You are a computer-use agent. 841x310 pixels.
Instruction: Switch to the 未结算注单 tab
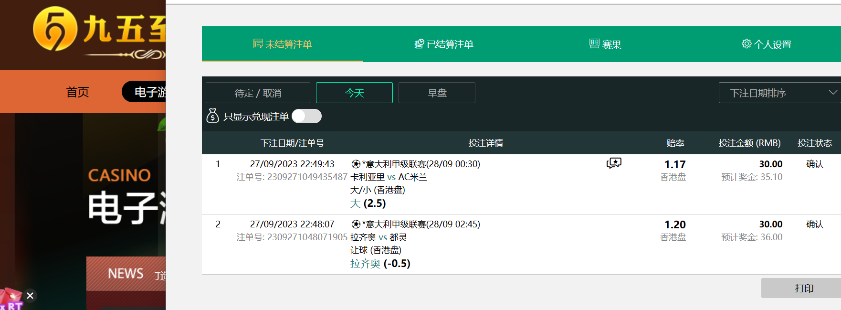tap(283, 44)
